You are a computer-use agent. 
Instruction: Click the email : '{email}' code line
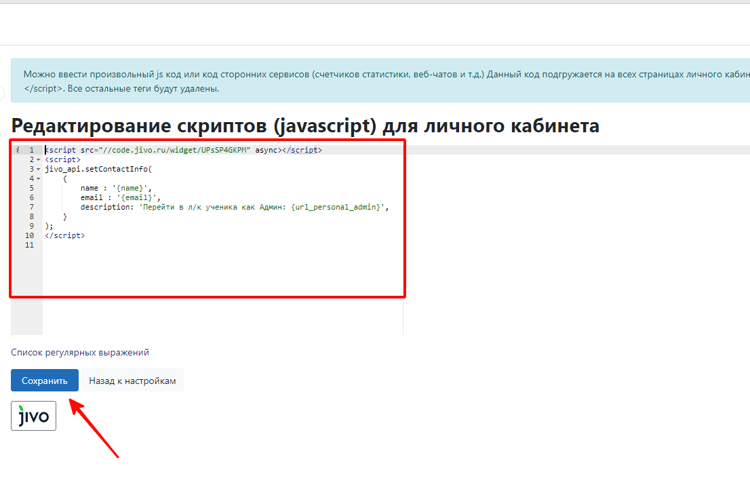coord(121,197)
